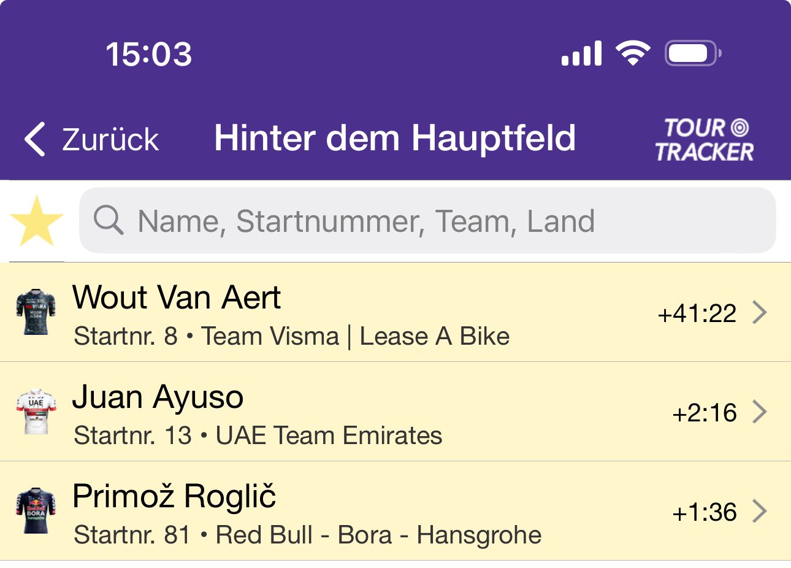Image resolution: width=791 pixels, height=568 pixels.
Task: Tap the Zurück back label
Action: click(x=110, y=139)
